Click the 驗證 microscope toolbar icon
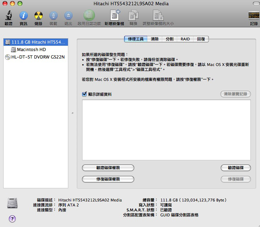The image size is (260, 227). point(8,16)
